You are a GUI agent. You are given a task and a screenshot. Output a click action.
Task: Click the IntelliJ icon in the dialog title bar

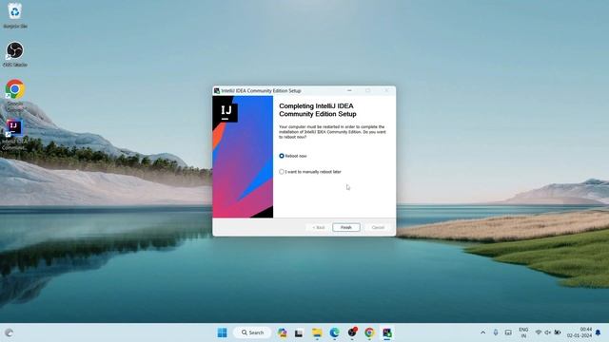(x=217, y=91)
